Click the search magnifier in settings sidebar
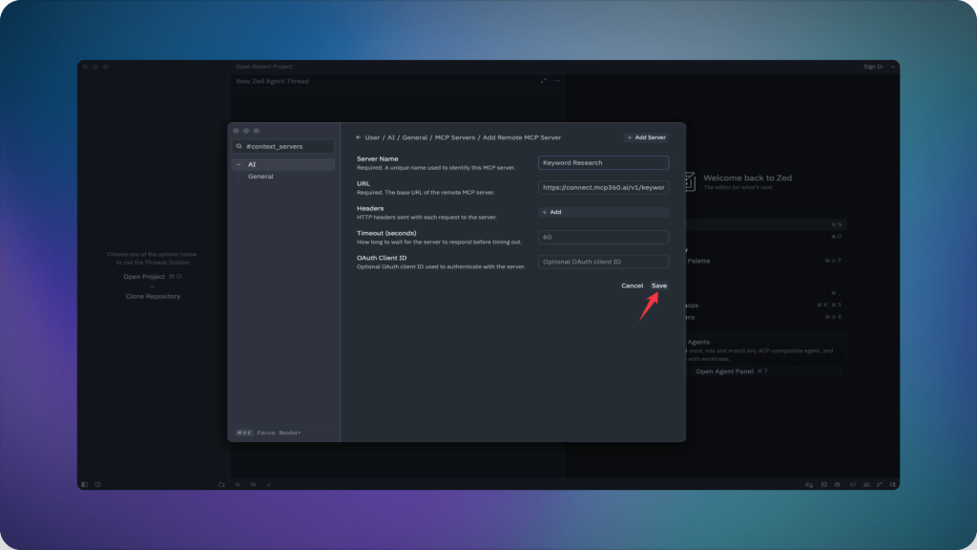Viewport: 977px width, 550px height. coord(239,146)
